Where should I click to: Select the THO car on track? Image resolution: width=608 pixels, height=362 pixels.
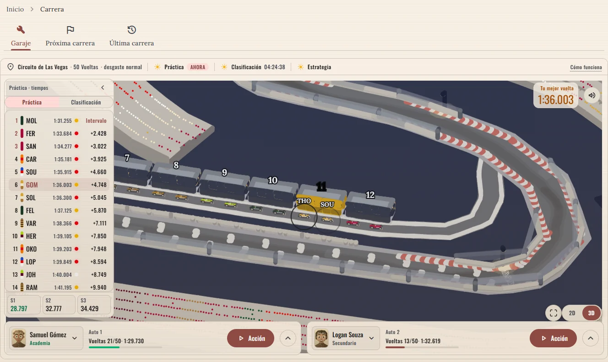tap(304, 216)
